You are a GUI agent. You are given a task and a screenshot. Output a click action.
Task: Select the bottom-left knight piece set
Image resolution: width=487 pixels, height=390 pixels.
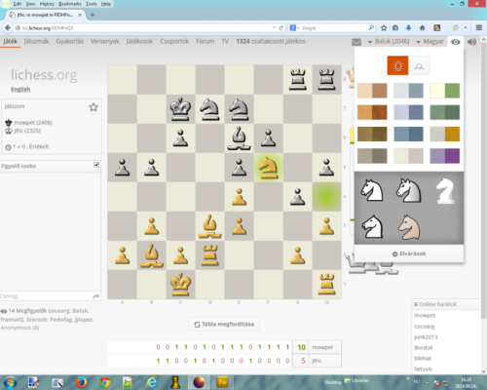[372, 226]
